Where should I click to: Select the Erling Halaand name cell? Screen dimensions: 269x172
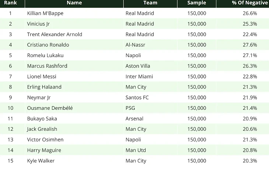44,87
